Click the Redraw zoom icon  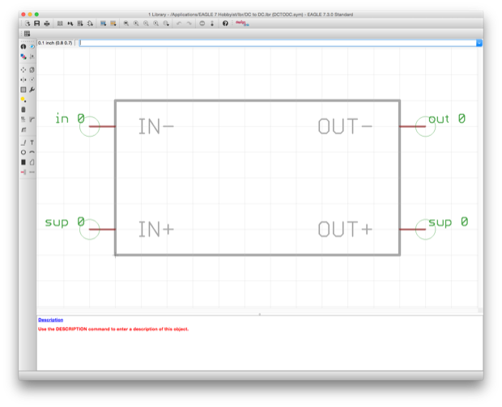click(156, 23)
